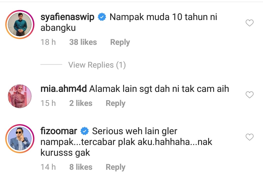Tap heart icon on mia.ahm4d comment
The image size is (263, 185).
[249, 95]
